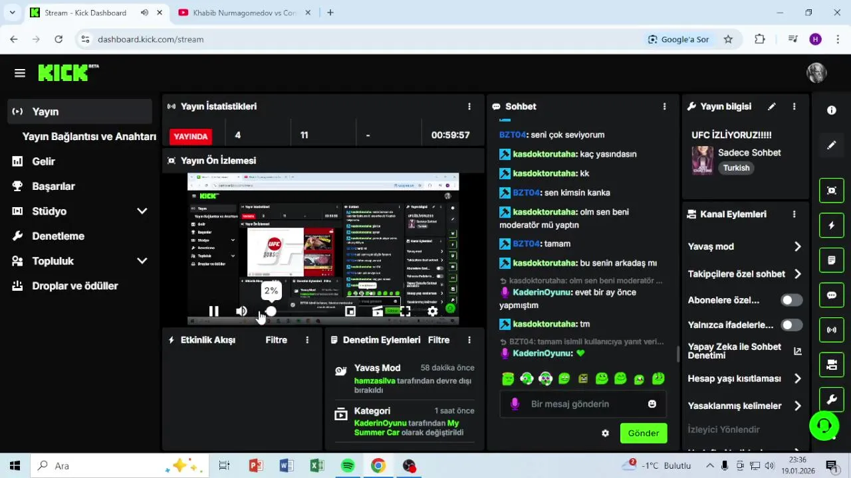This screenshot has height=478, width=851.
Task: Open Yayın Bağlantısı ve Anahtarı page
Action: coord(89,136)
